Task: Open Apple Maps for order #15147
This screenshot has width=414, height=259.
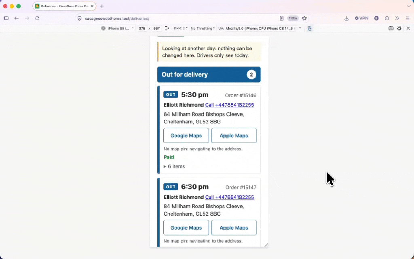Action: click(x=234, y=227)
